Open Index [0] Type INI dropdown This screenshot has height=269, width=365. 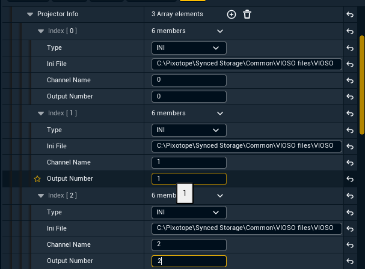189,47
